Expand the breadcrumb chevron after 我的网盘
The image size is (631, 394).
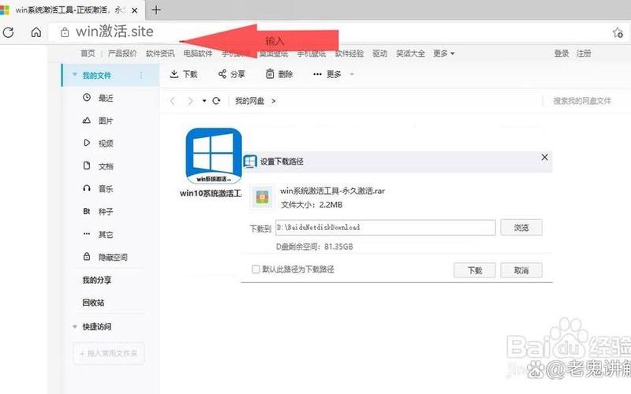coord(274,101)
